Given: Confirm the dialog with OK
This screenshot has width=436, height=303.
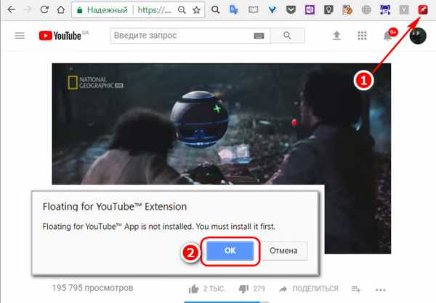Looking at the screenshot, I should [229, 251].
